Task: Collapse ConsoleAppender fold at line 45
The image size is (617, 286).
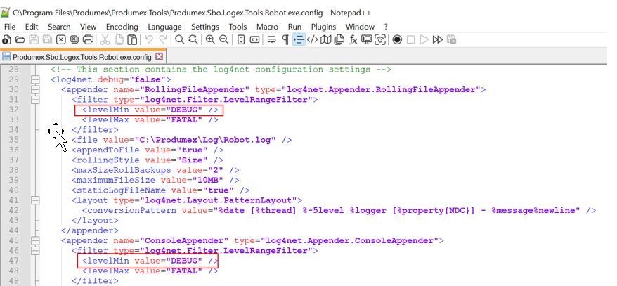Action: (x=35, y=240)
